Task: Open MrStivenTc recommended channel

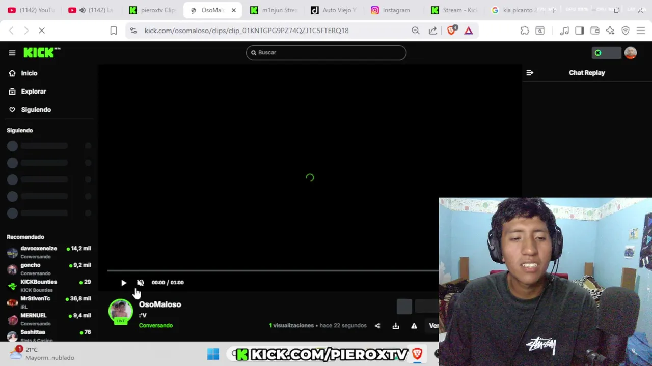Action: coord(49,302)
